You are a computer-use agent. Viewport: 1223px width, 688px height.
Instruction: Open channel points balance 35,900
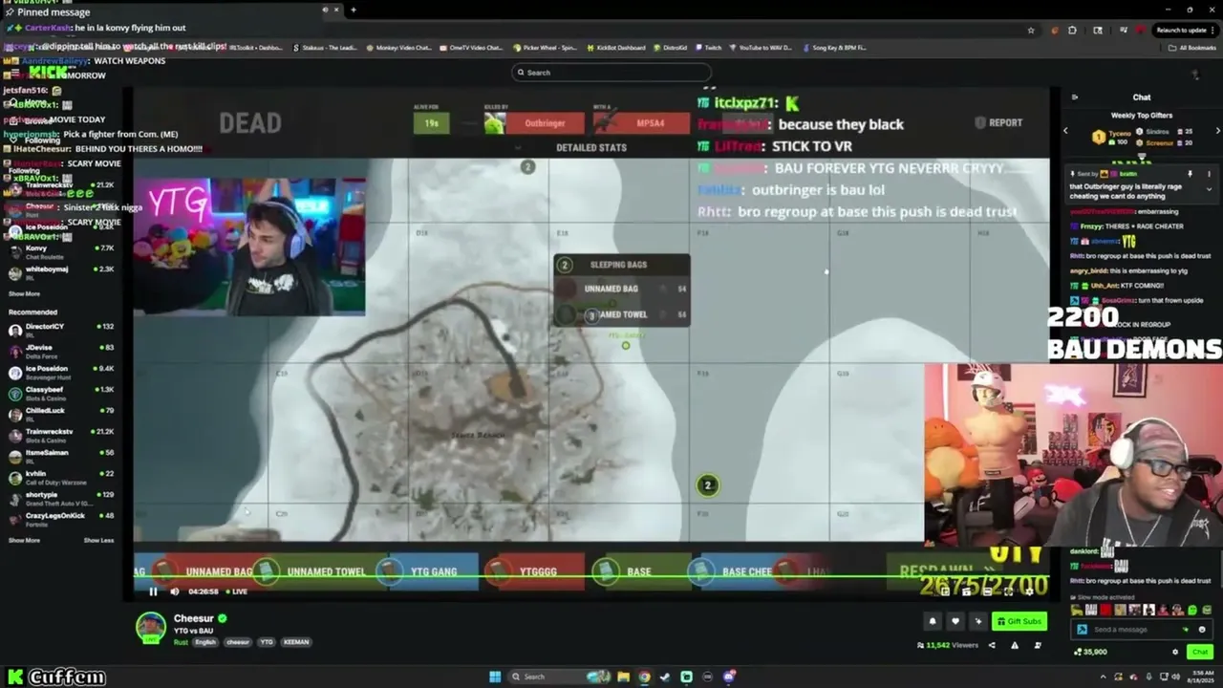pos(1089,652)
